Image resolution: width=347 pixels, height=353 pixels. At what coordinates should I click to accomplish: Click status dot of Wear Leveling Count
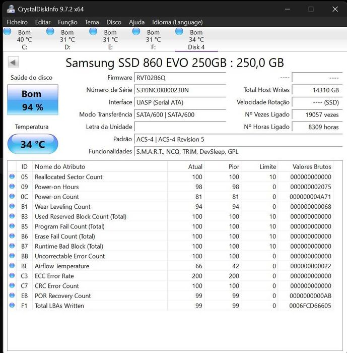point(12,206)
